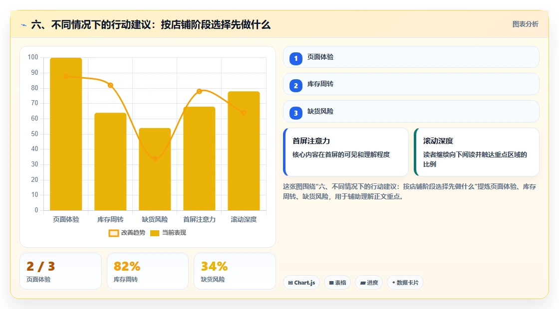559x309 pixels.
Task: Select the 缺货风险 list item
Action: coord(411,112)
